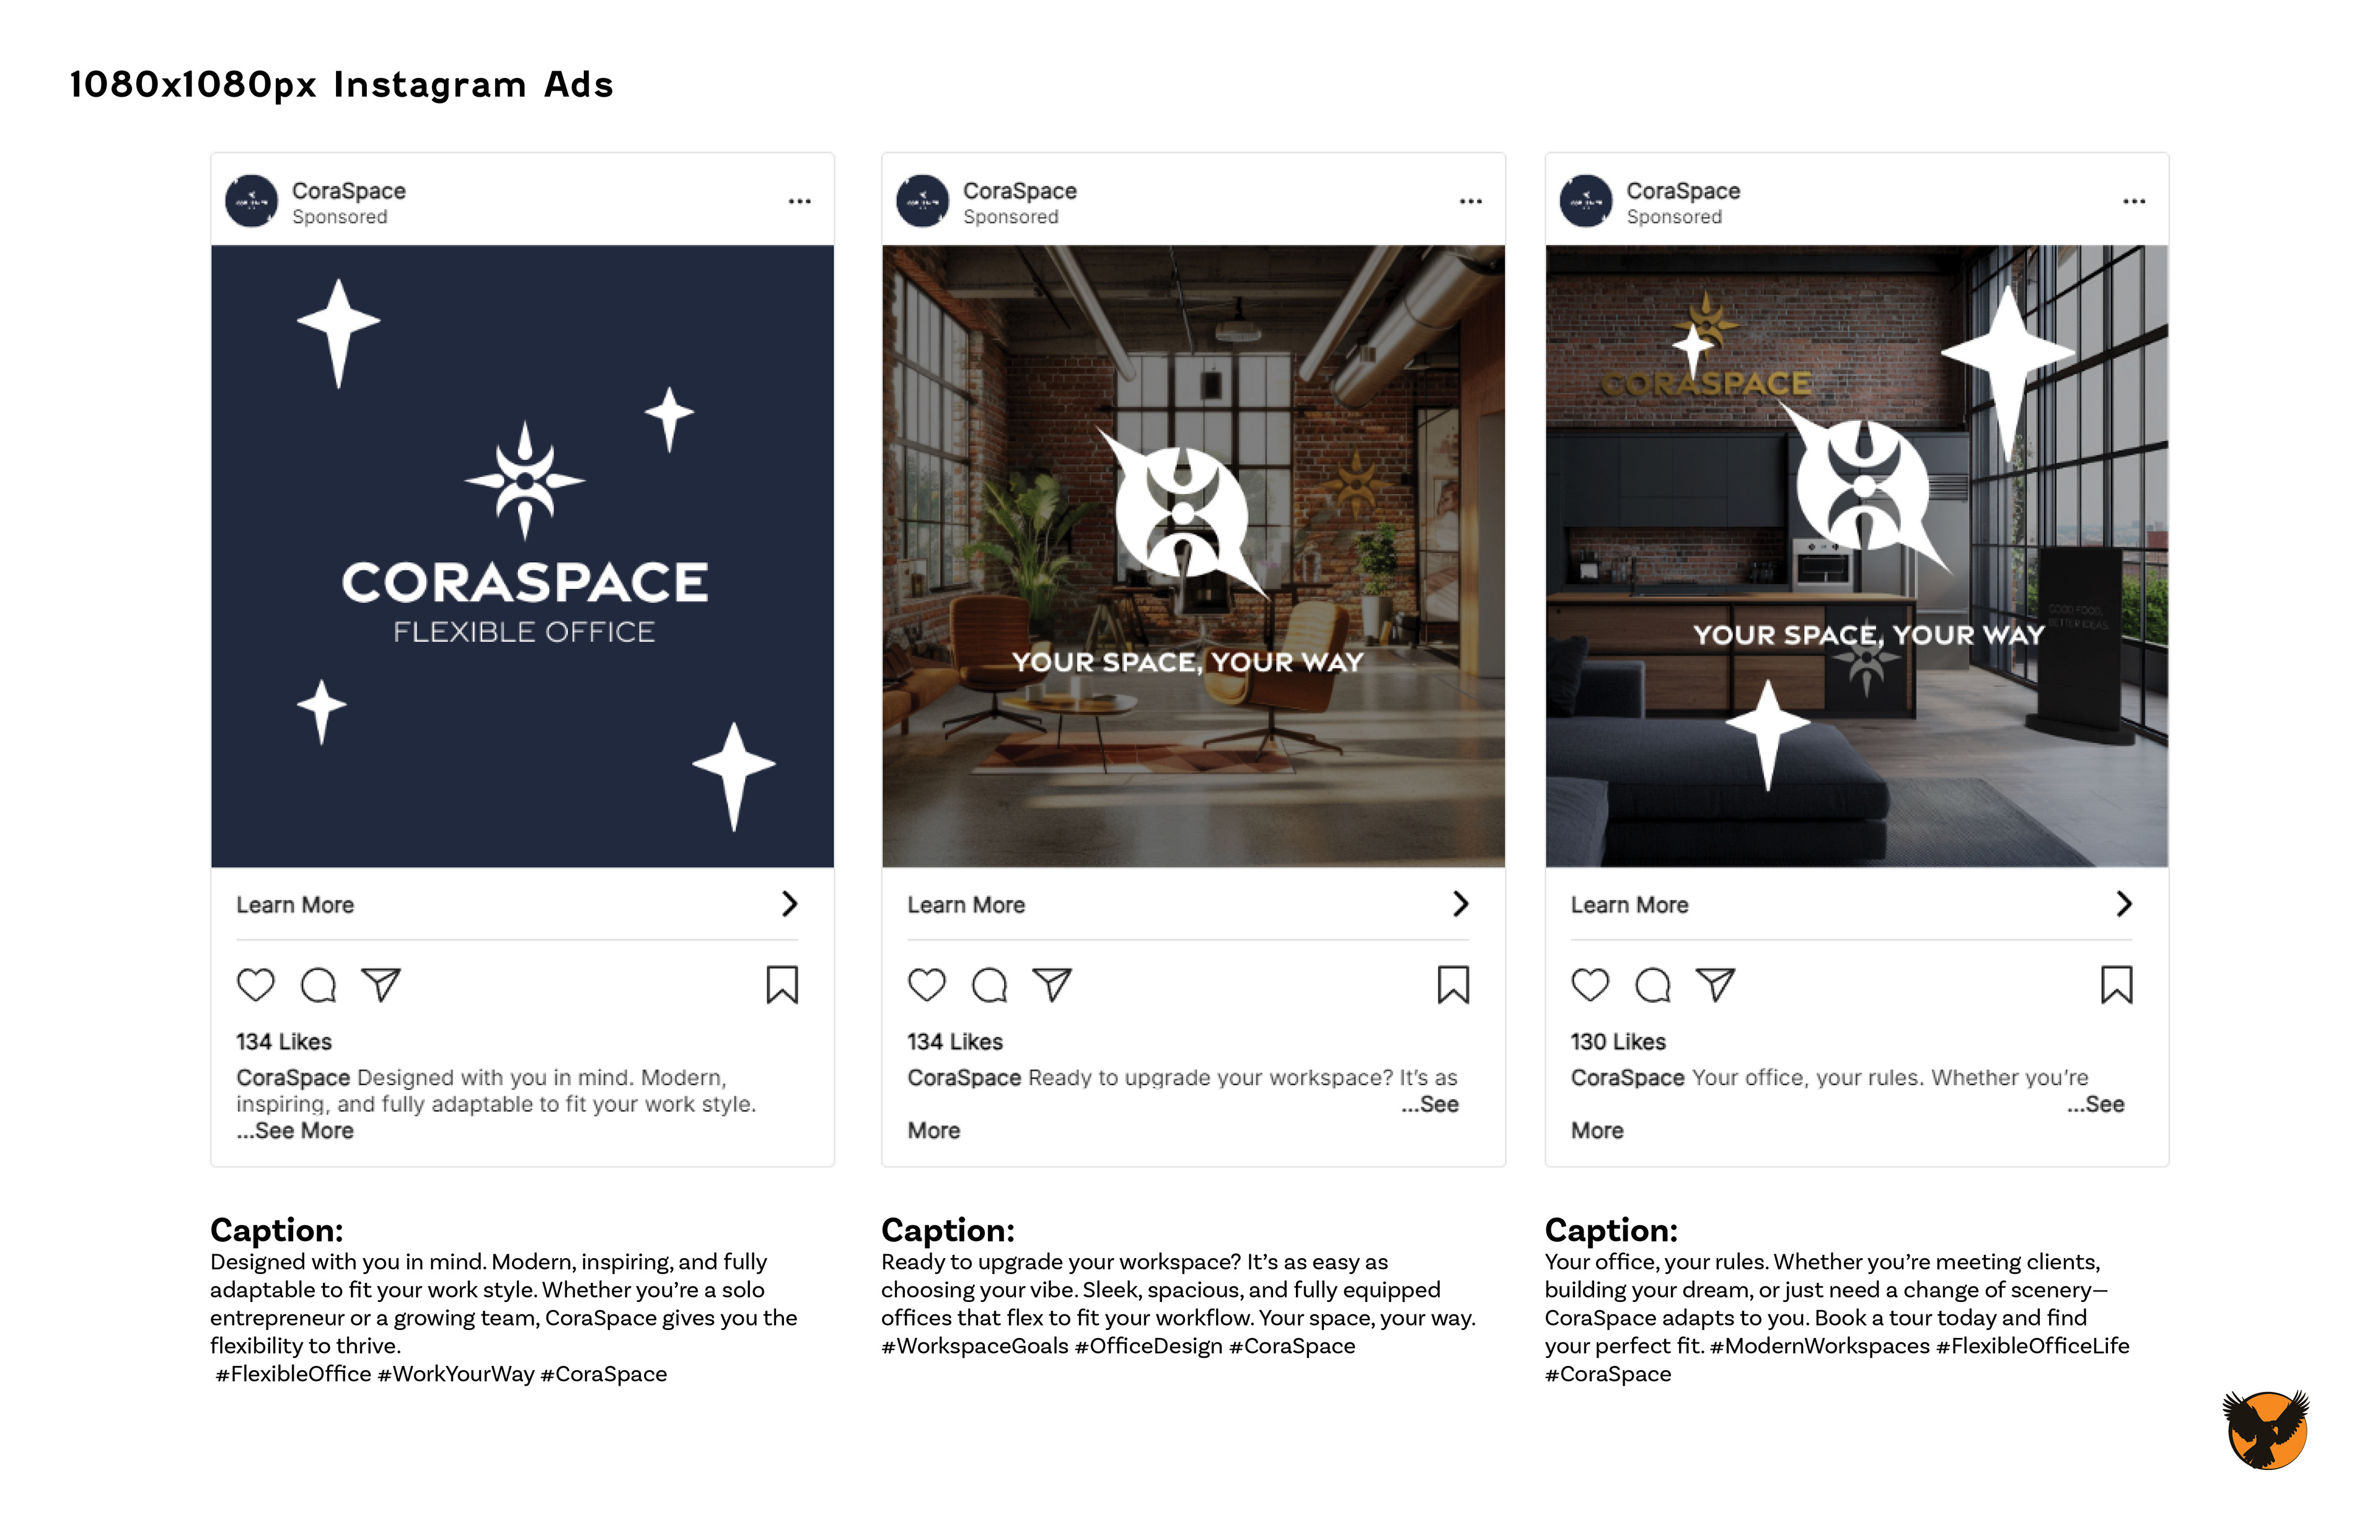This screenshot has height=1540, width=2380.
Task: Click the navy CoraSpace Flexible Office image
Action: coord(522,556)
